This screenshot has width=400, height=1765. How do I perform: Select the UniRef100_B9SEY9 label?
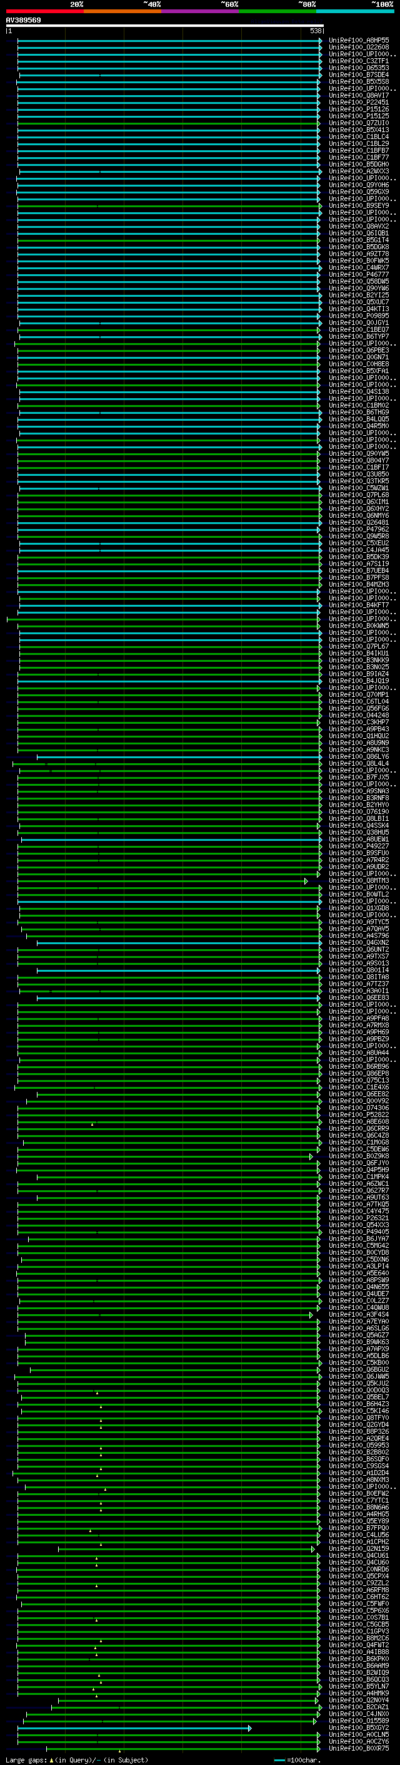coord(359,205)
